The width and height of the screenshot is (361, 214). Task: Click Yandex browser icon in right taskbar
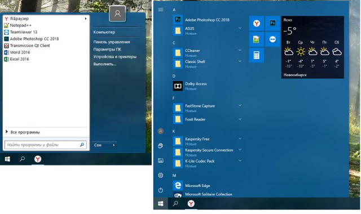[191, 203]
